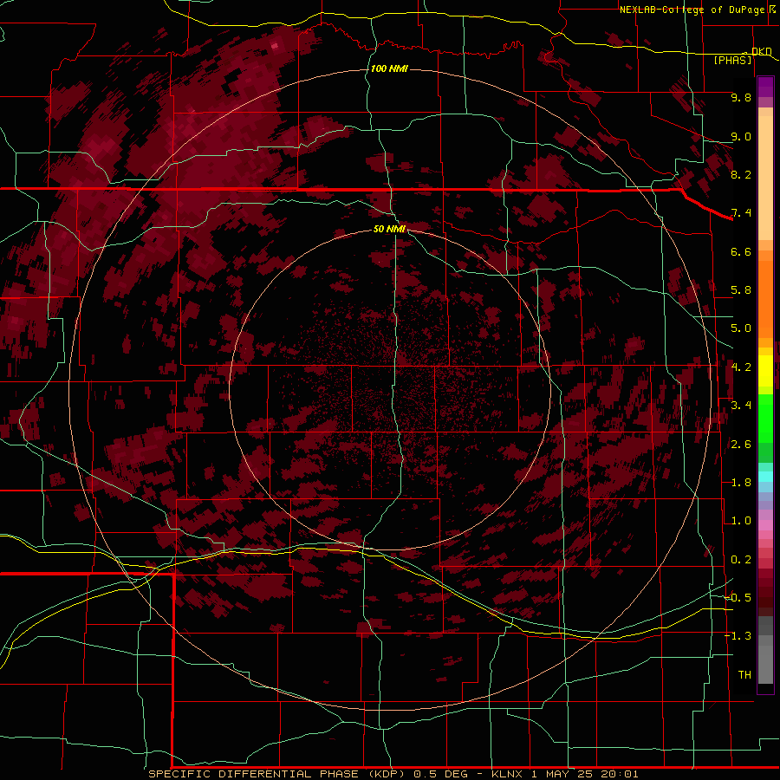Click the SPECIFIC DIFFERENTIAL PHASE caption text
This screenshot has height=780, width=780.
pyautogui.click(x=254, y=774)
